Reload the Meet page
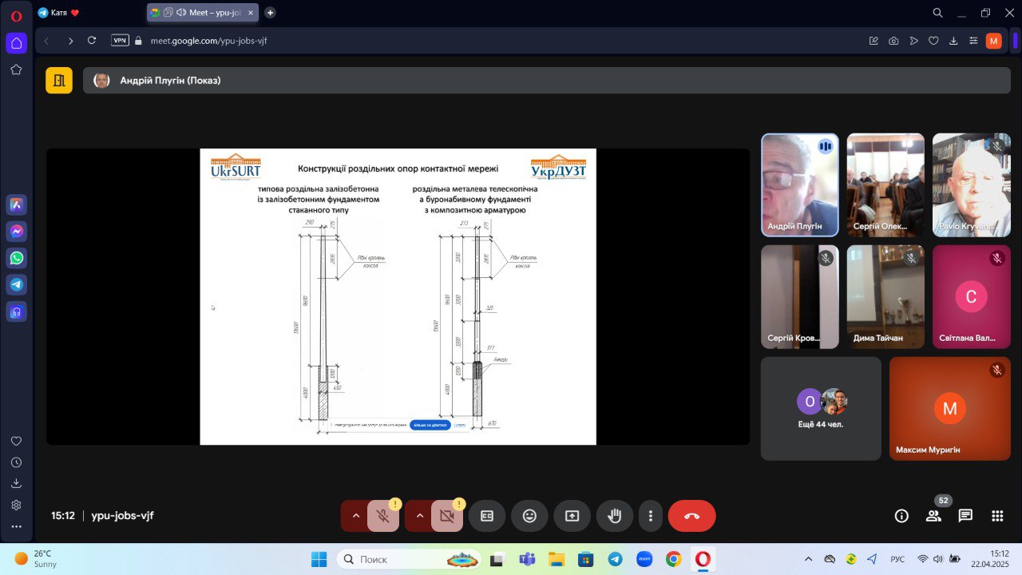 click(92, 41)
